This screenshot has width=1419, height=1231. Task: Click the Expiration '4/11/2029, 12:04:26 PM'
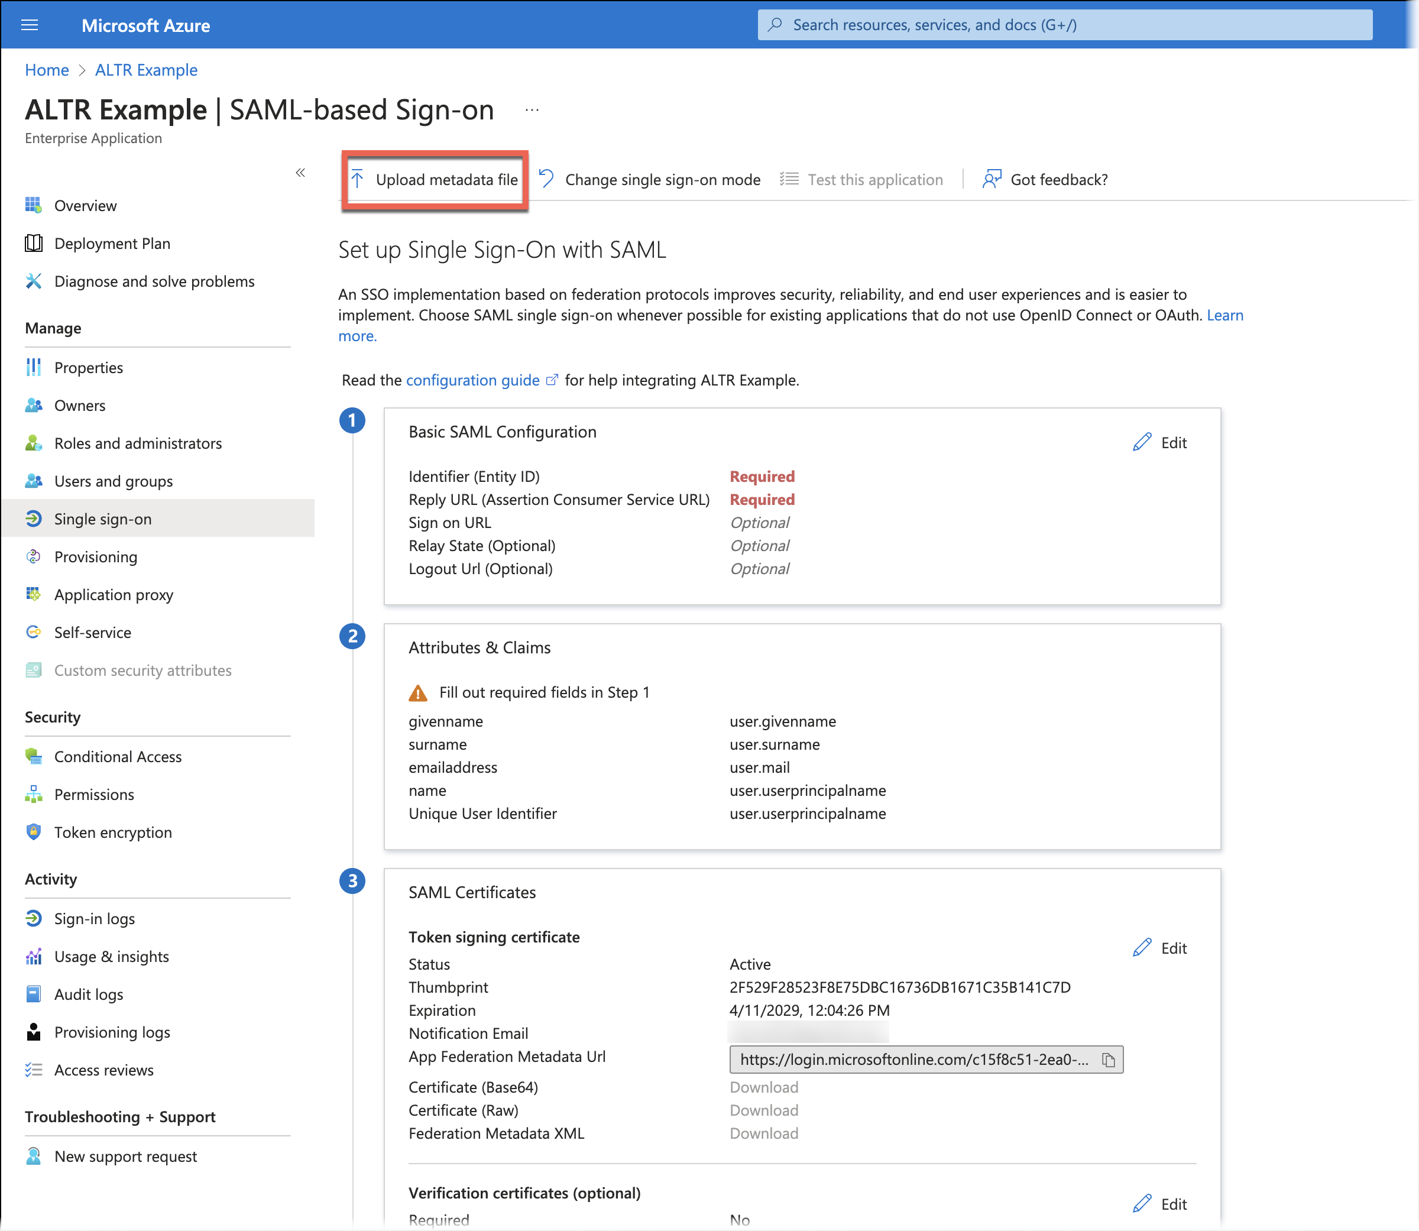(809, 1010)
